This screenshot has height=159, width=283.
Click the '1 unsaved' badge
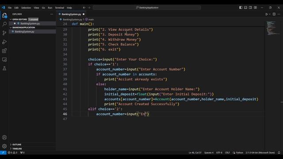pyautogui.click(x=33, y=19)
